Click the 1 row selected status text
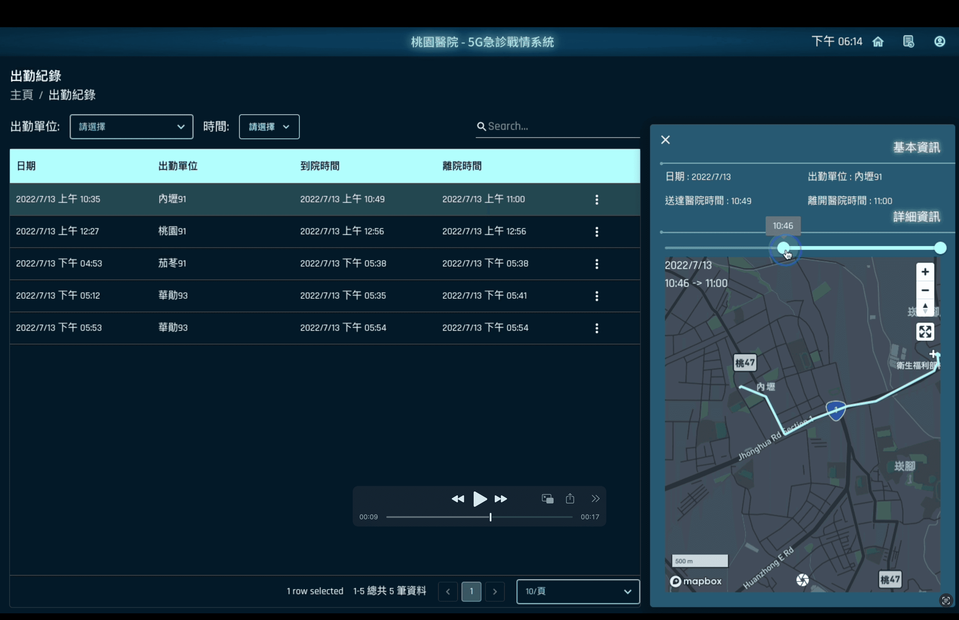Viewport: 959px width, 620px height. pyautogui.click(x=315, y=591)
